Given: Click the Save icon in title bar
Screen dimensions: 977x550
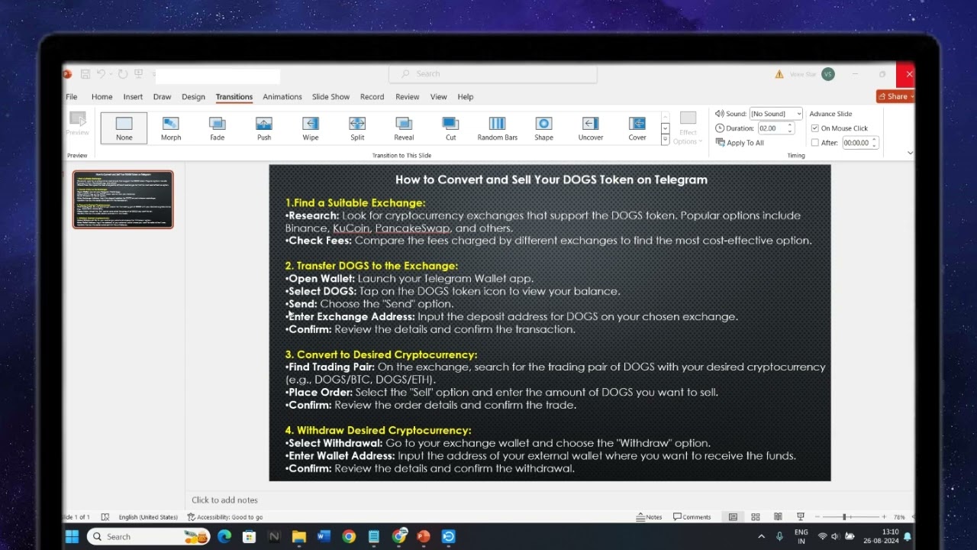Looking at the screenshot, I should tap(85, 74).
